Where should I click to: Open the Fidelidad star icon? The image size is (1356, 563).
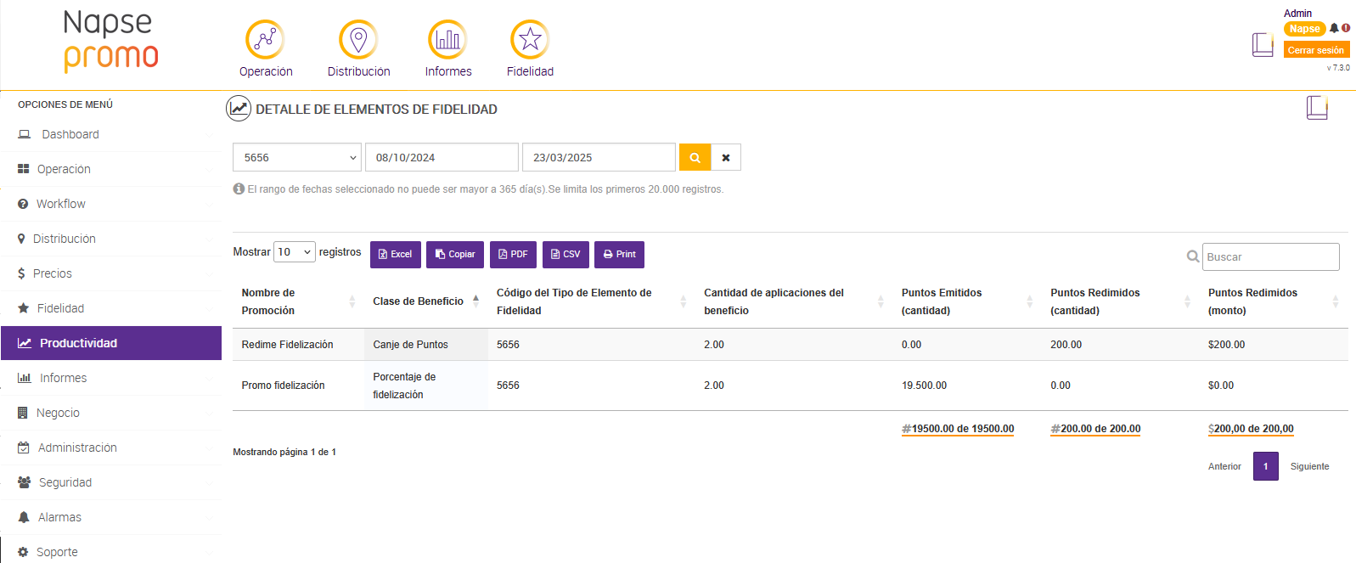pyautogui.click(x=530, y=40)
